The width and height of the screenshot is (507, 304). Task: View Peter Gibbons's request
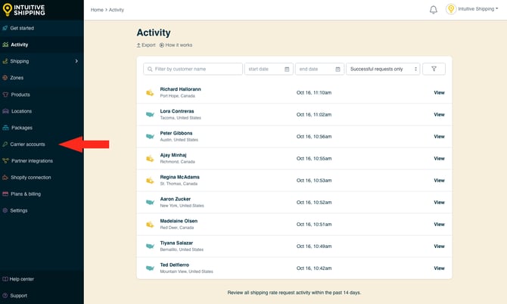click(x=439, y=137)
